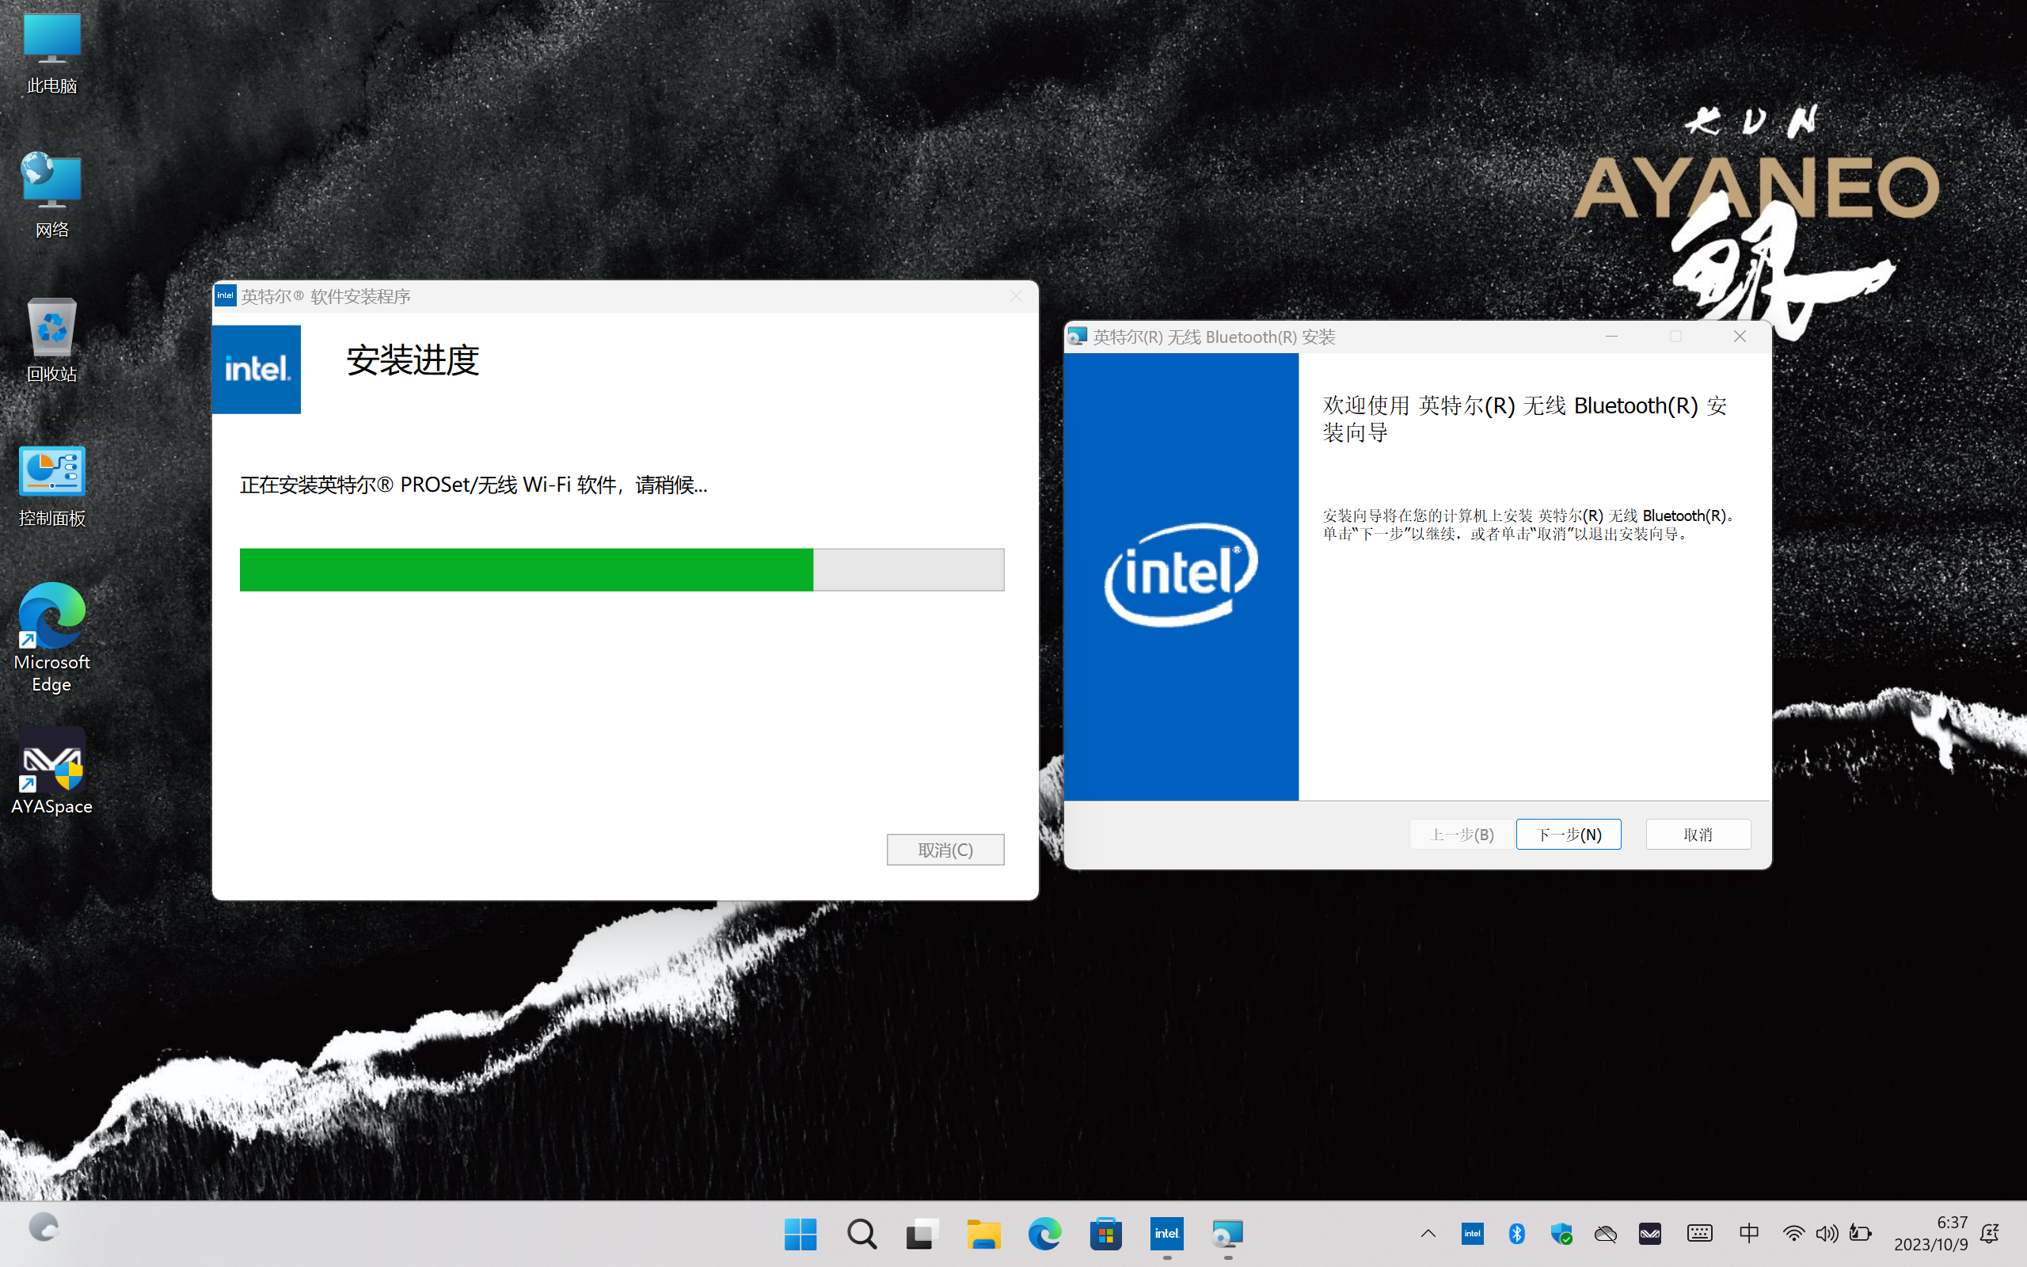Open the volume speaker tray icon

tap(1827, 1234)
